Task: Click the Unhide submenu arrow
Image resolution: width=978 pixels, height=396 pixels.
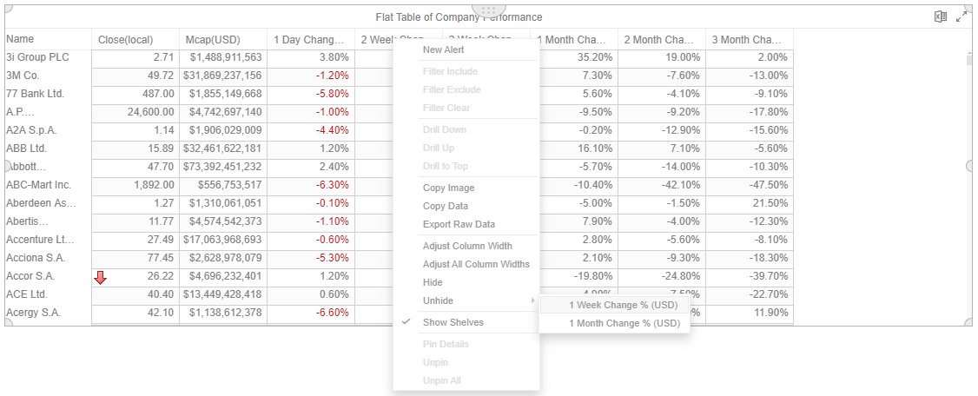Action: [532, 300]
